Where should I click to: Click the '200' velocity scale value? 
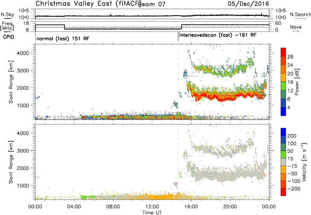(x=292, y=136)
